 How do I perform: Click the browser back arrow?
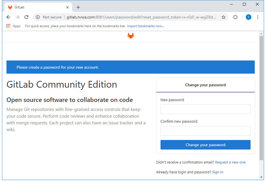(8, 17)
